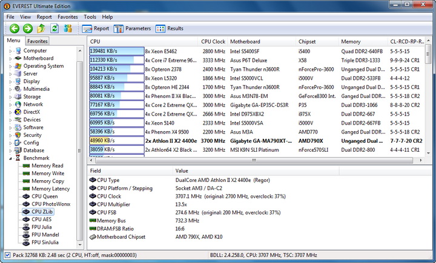
Task: Select the Memory Write benchmark
Action: pyautogui.click(x=48, y=174)
